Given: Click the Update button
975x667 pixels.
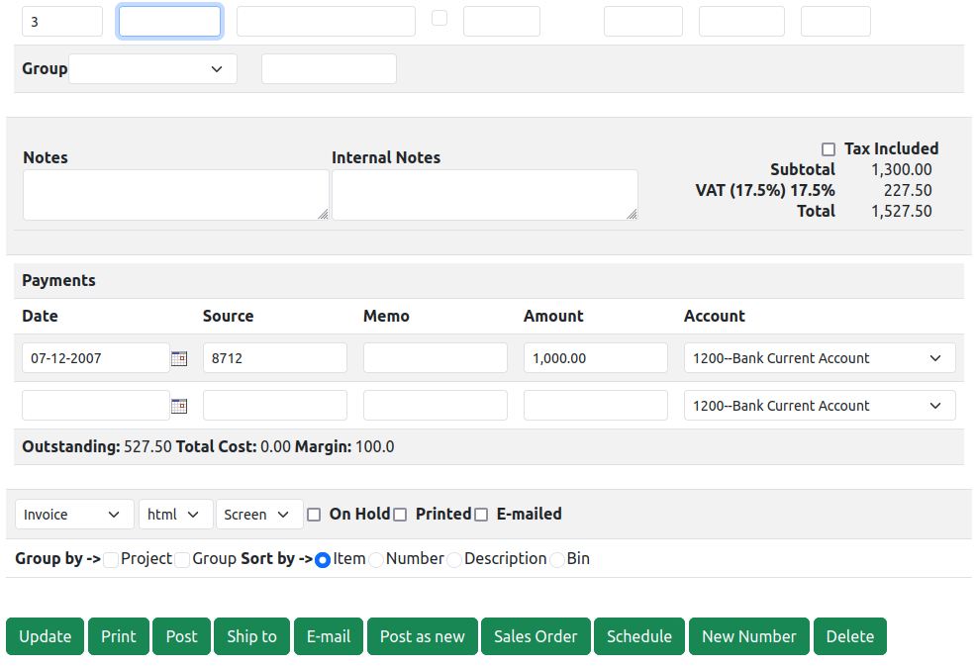Looking at the screenshot, I should click(x=45, y=636).
